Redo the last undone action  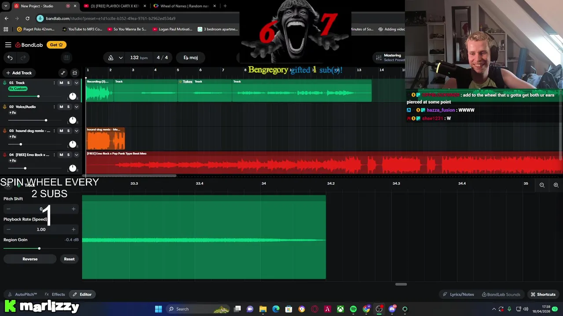pos(23,57)
